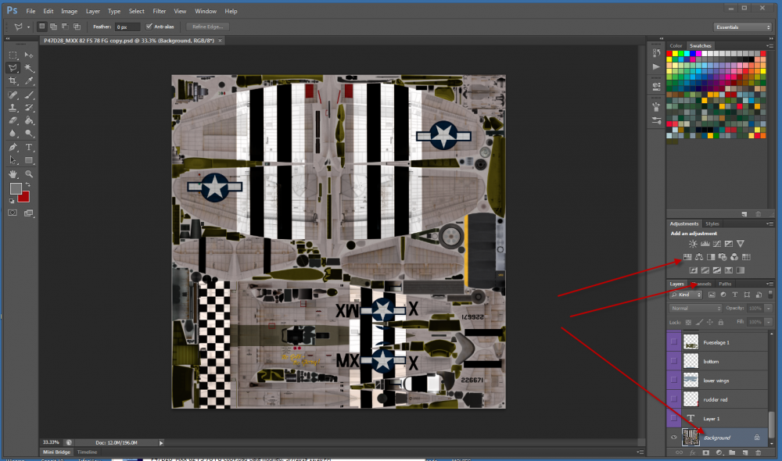Open the layer filter Kind dropdown
The height and width of the screenshot is (461, 782).
tap(686, 295)
